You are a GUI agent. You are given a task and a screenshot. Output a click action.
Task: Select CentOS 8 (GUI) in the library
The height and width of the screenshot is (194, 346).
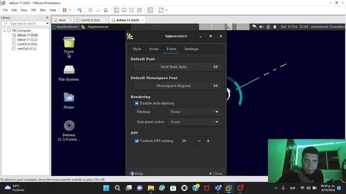pyautogui.click(x=27, y=44)
